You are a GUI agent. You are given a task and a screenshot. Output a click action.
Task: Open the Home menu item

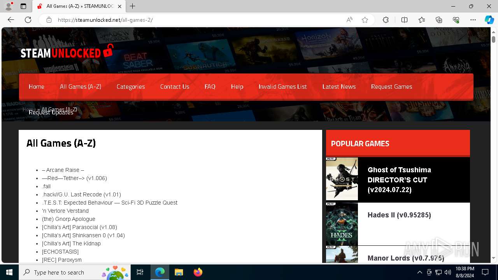pos(37,87)
